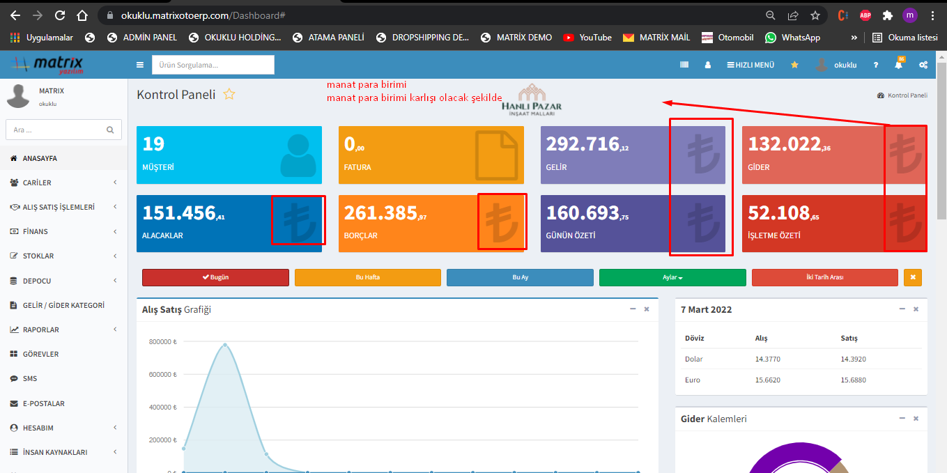This screenshot has height=473, width=947.
Task: Click the İki Tarih Arası button
Action: coord(824,277)
